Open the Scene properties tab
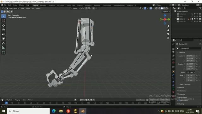Viewport: 202px width, 114px height. coord(173,59)
